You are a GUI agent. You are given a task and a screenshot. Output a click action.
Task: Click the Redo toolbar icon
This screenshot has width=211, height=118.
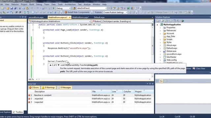click(x=38, y=8)
